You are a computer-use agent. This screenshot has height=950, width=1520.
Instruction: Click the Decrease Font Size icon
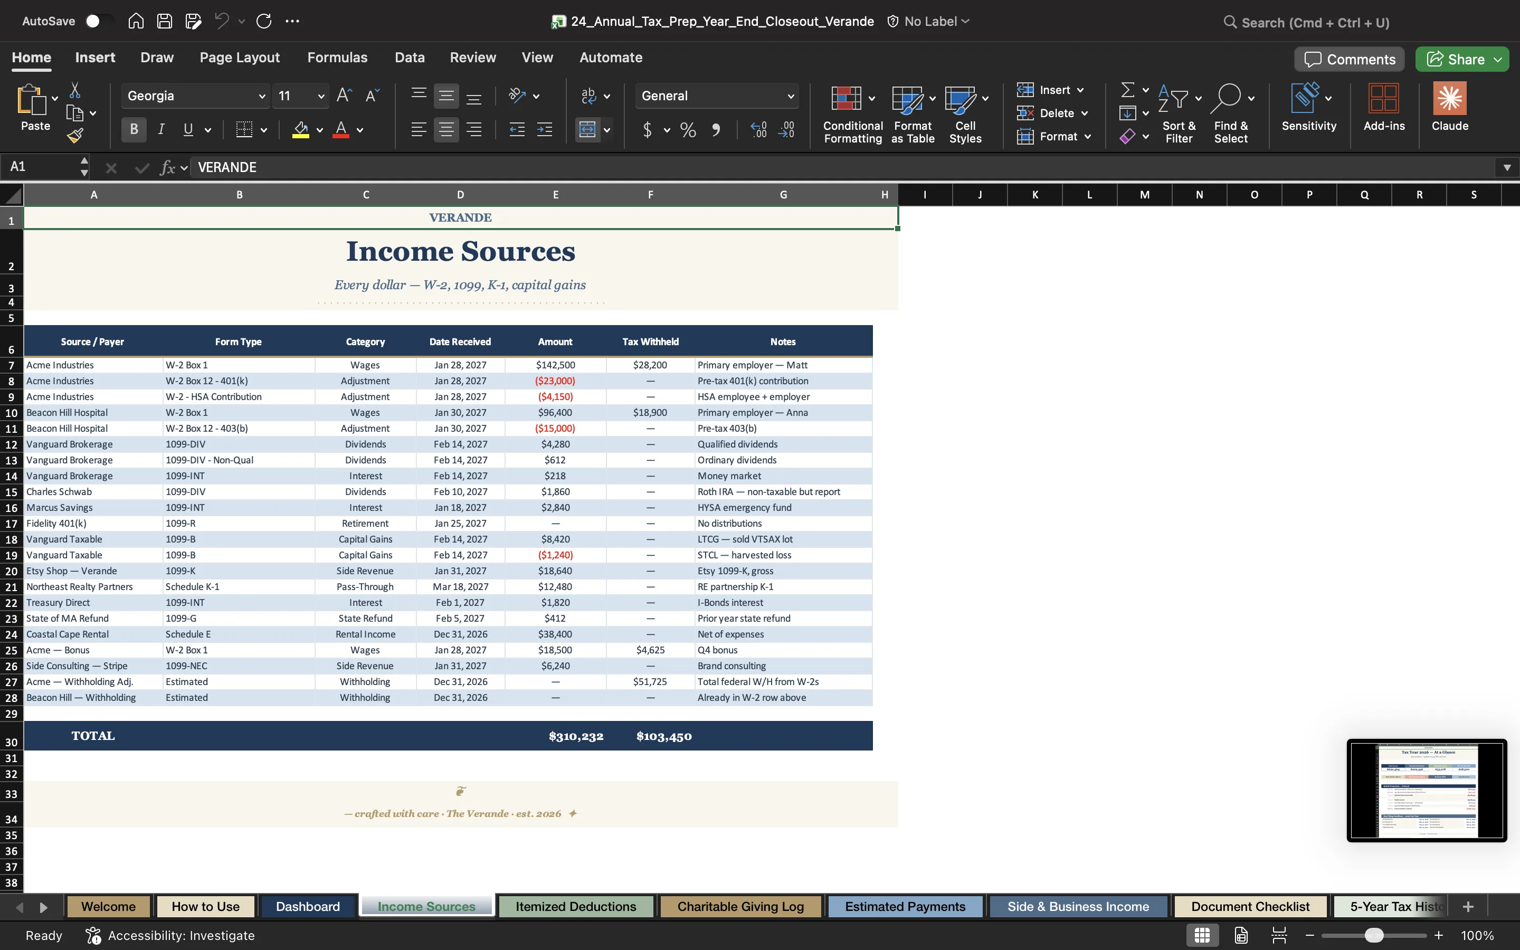373,96
